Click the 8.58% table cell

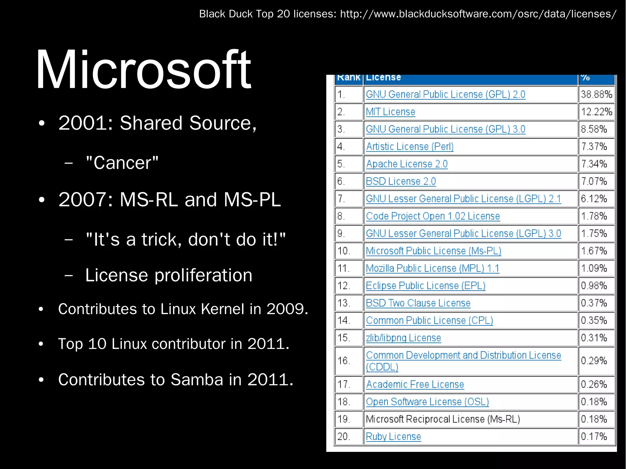[x=596, y=129]
